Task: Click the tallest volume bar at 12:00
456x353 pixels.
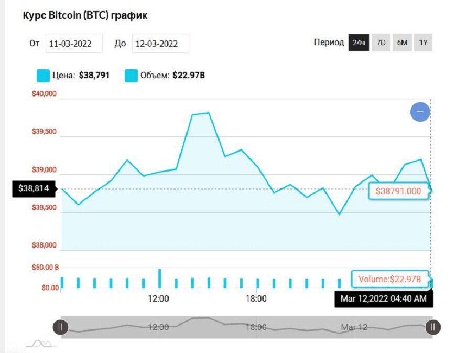Action: pyautogui.click(x=159, y=279)
